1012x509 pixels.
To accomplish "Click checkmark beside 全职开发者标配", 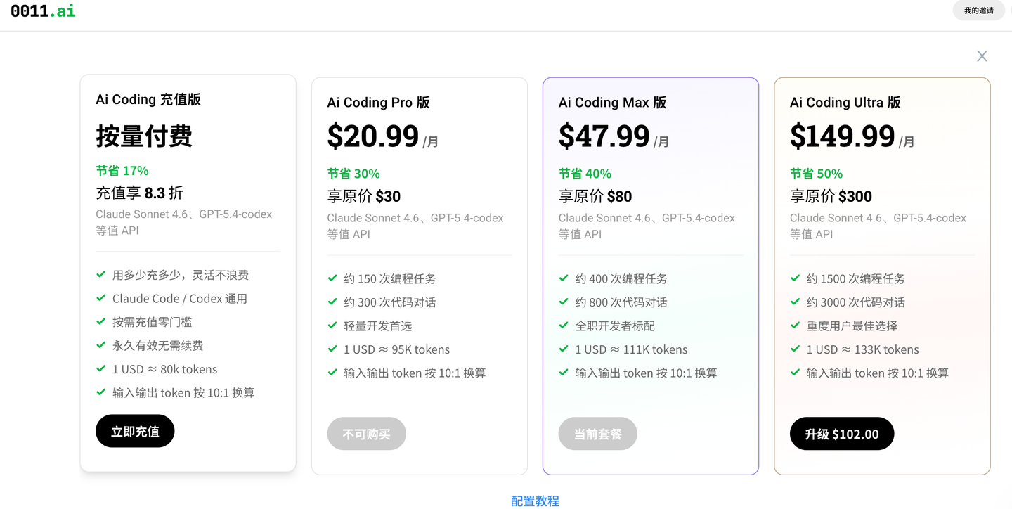I will point(564,325).
